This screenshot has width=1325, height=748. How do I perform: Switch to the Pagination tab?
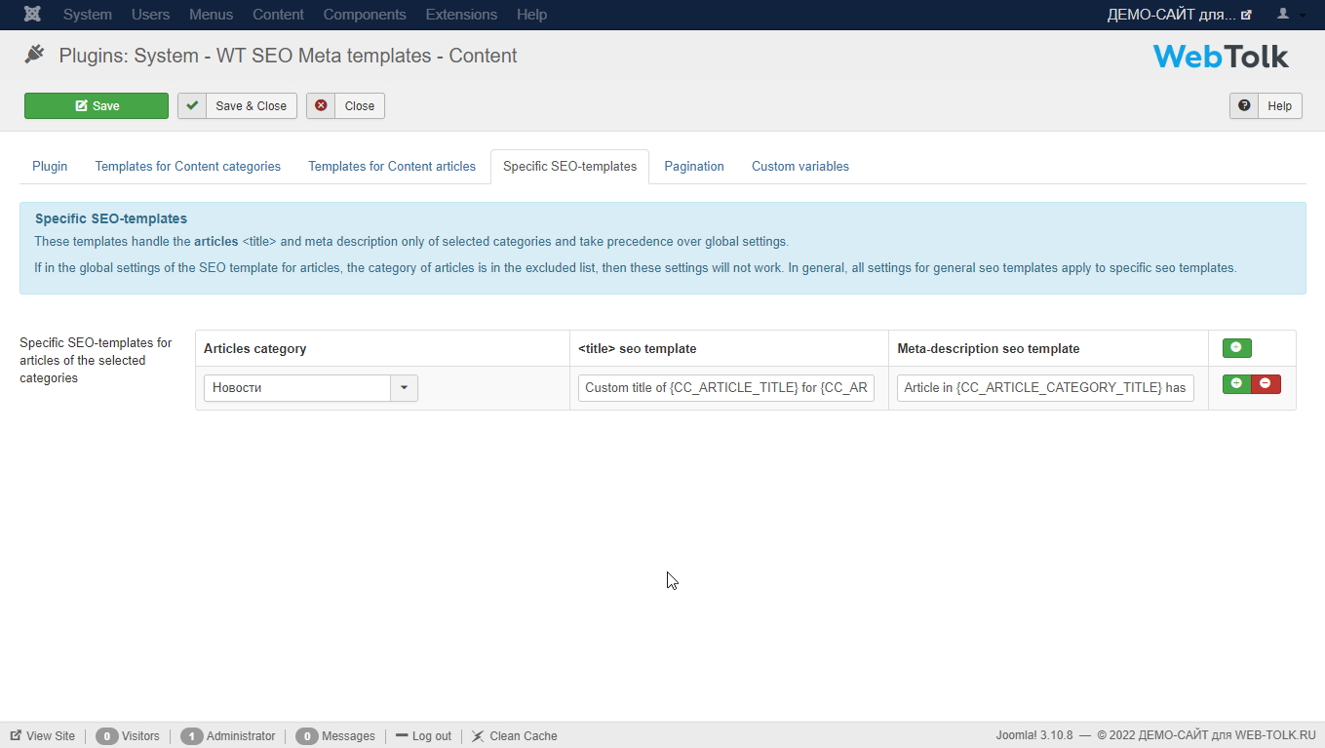click(693, 167)
